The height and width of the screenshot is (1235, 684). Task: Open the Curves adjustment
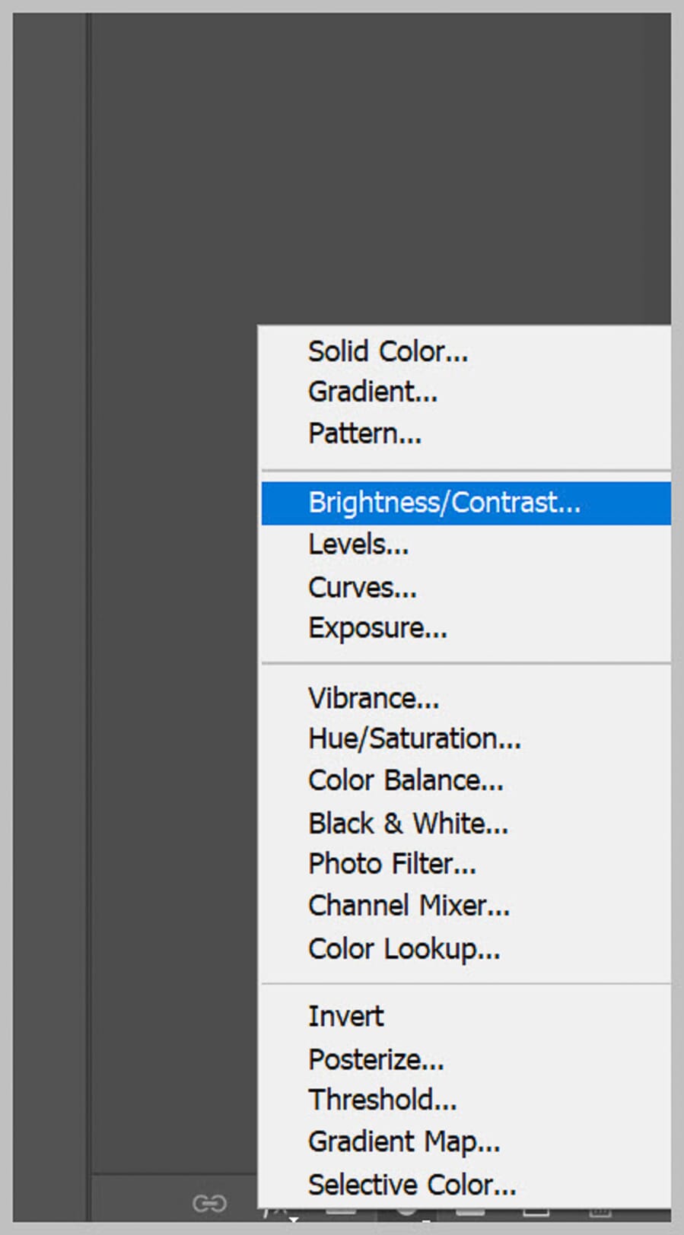pyautogui.click(x=361, y=586)
